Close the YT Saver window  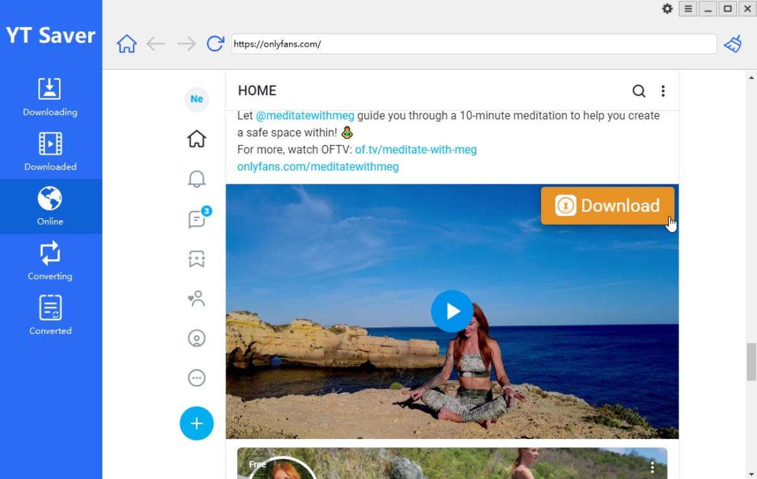pyautogui.click(x=747, y=8)
